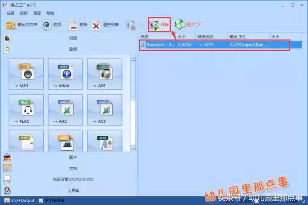Open the 语言 menu
Image resolution: width=308 pixels, height=205 pixels.
(37, 13)
